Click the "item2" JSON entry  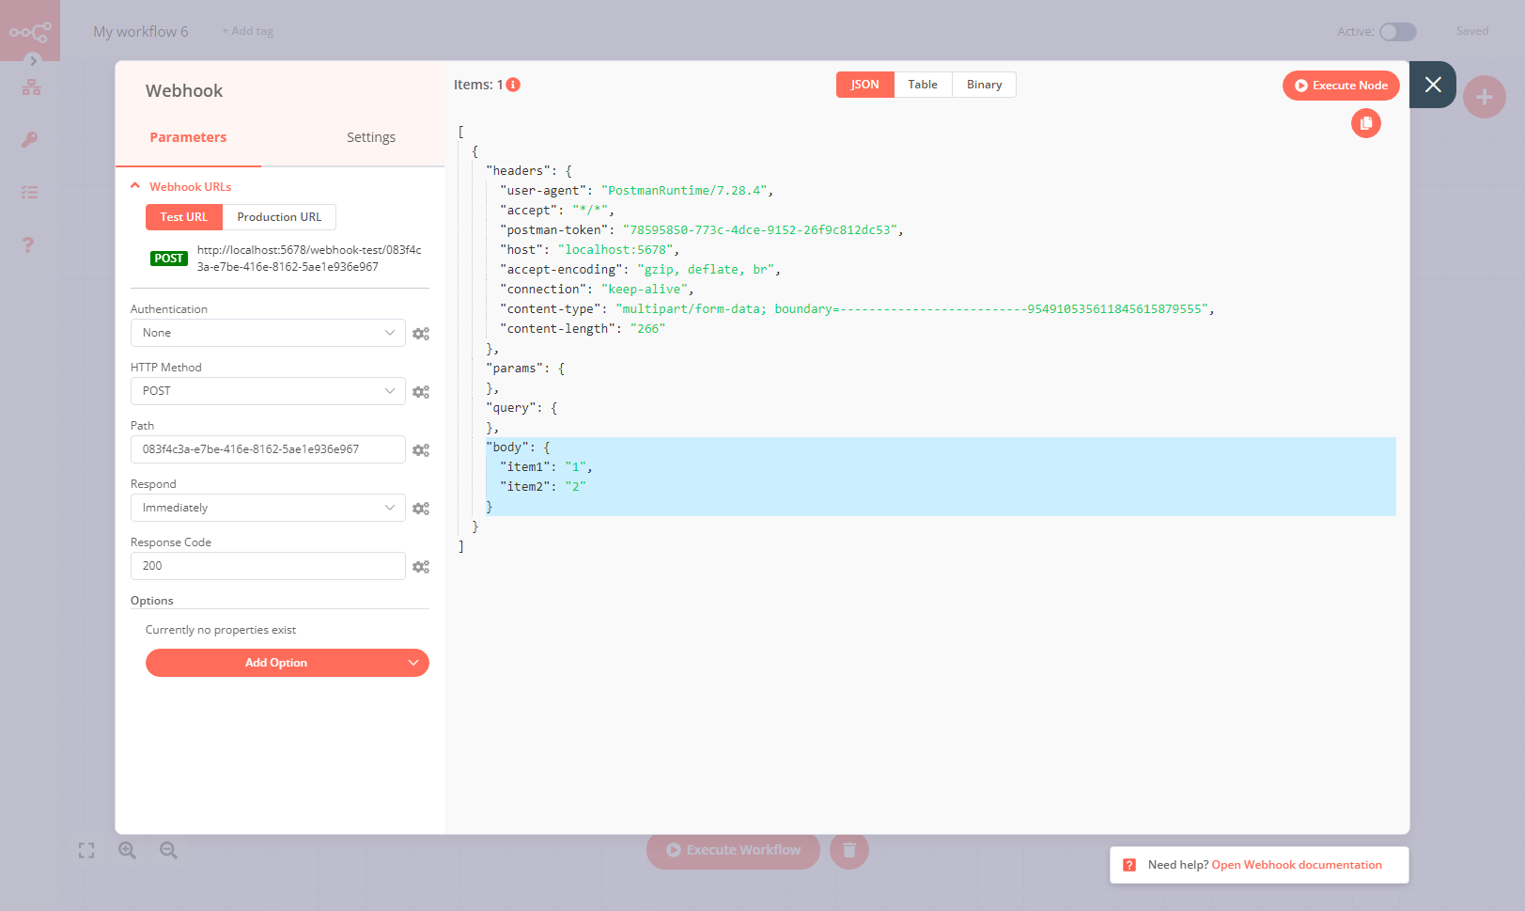click(x=543, y=487)
